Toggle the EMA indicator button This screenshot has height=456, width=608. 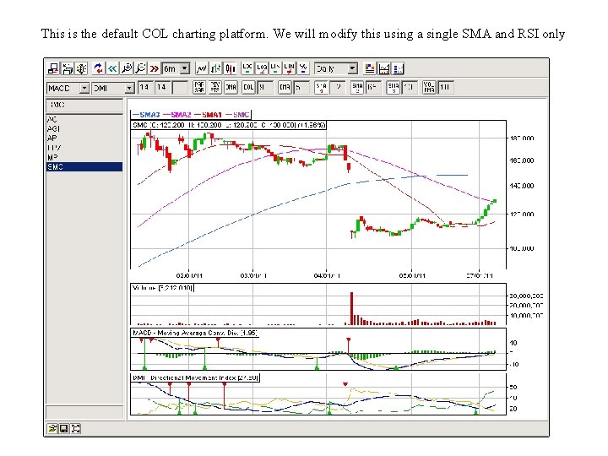click(285, 87)
